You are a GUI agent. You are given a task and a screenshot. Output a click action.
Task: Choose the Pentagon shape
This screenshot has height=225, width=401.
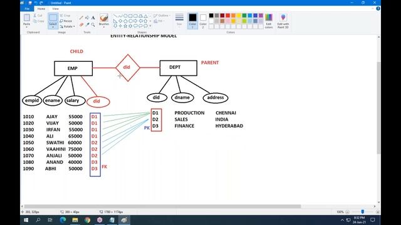coord(125,21)
